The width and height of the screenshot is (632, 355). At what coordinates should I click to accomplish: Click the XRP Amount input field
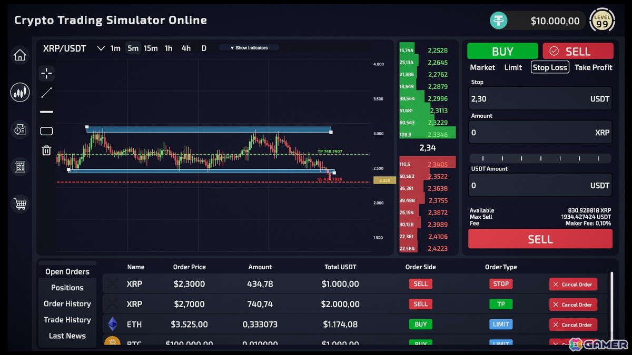[540, 133]
